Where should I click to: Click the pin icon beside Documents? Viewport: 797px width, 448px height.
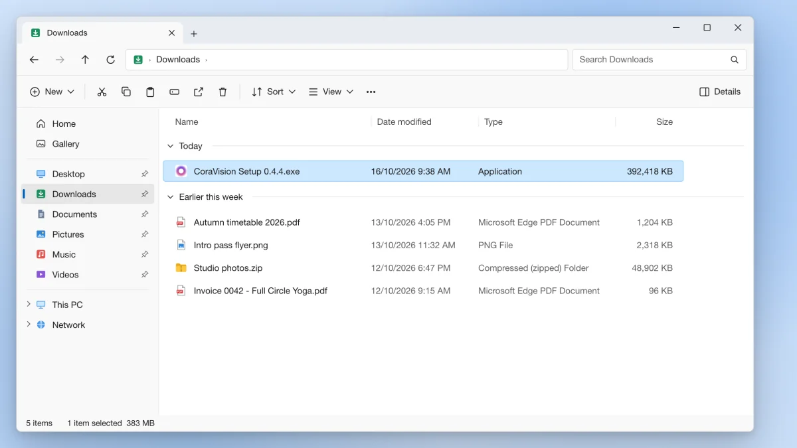click(145, 214)
